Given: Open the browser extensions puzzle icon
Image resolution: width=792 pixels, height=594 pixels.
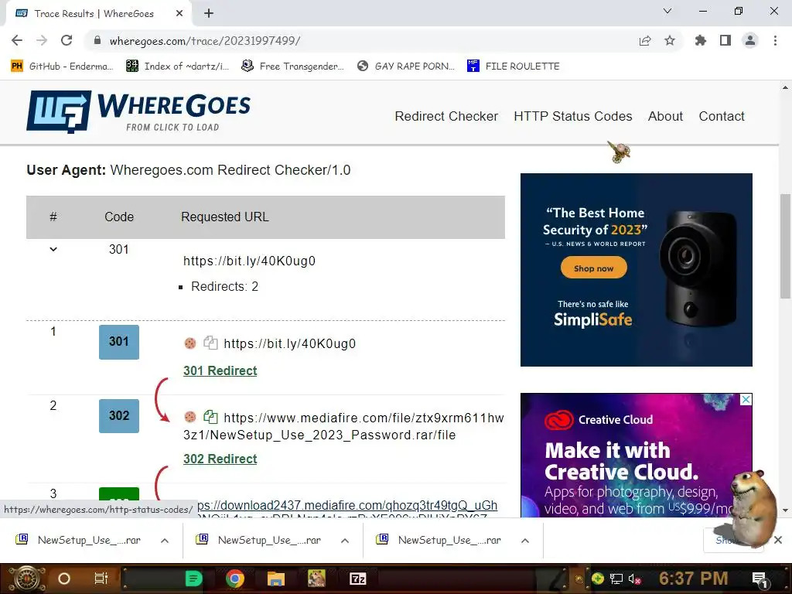Looking at the screenshot, I should (700, 40).
